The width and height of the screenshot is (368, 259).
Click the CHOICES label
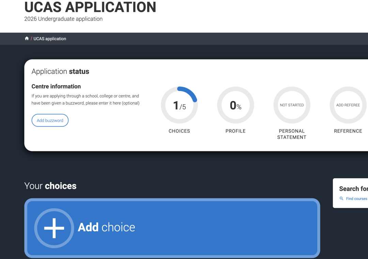(179, 131)
